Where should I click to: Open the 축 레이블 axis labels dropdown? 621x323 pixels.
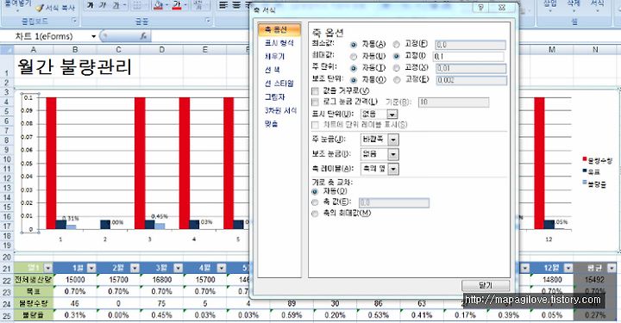tap(393, 169)
